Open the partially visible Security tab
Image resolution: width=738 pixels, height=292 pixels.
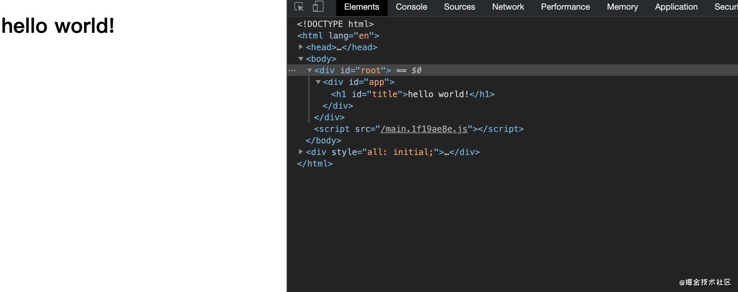[726, 7]
